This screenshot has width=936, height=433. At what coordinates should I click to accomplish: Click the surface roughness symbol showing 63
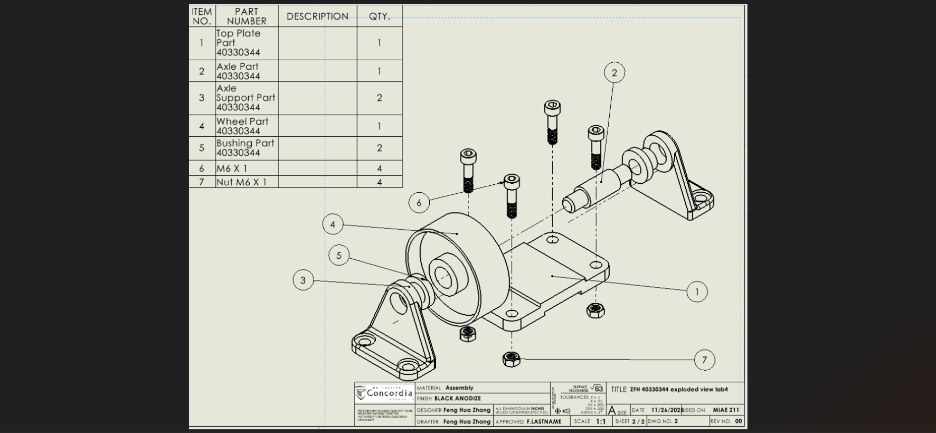(596, 389)
